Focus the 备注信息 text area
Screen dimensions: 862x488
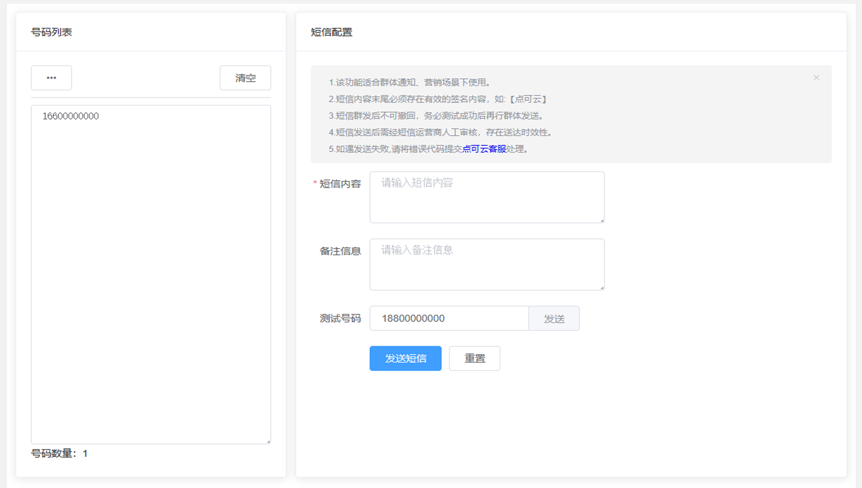[x=487, y=264]
